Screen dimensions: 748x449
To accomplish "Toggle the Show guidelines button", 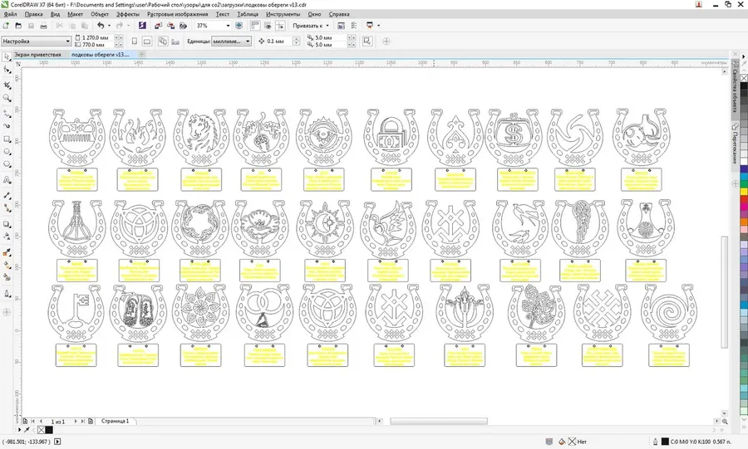I will point(281,26).
